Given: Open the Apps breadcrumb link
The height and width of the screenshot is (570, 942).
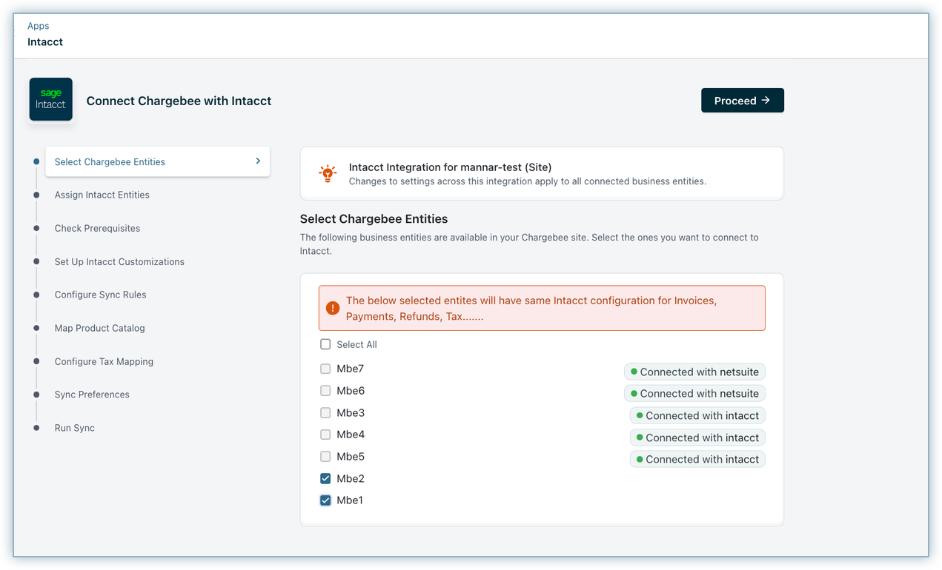Looking at the screenshot, I should [39, 26].
